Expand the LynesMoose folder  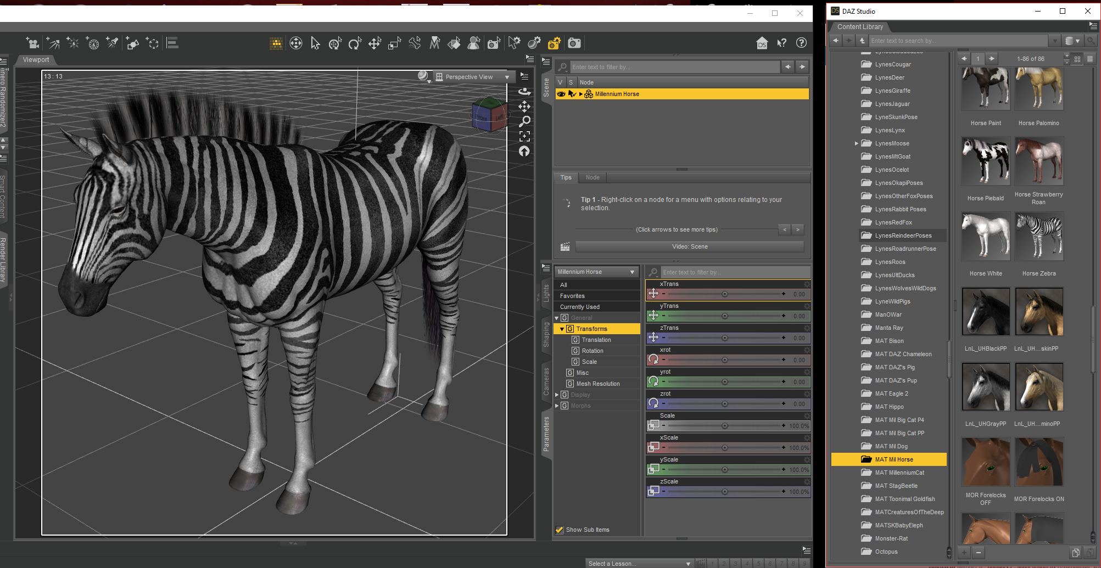point(856,144)
